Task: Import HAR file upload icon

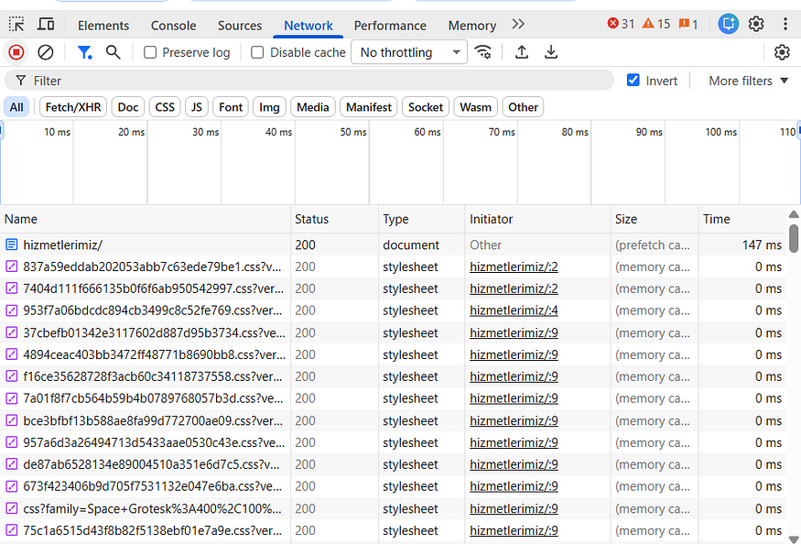Action: tap(522, 52)
